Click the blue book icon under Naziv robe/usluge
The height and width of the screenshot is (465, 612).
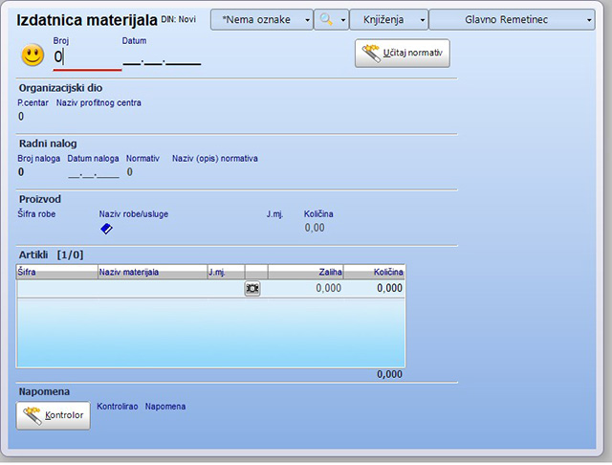click(x=106, y=229)
